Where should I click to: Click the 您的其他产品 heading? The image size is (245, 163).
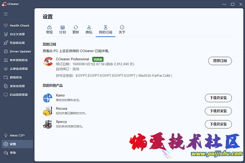(53, 86)
